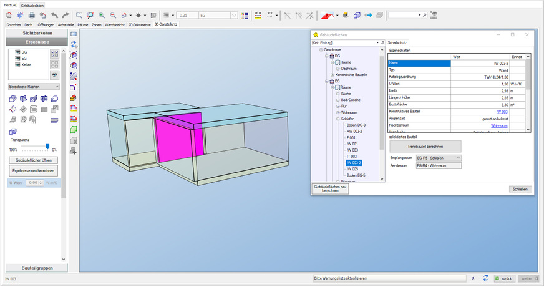Open the Berechnete Flächen dropdown
The height and width of the screenshot is (287, 544).
56,87
